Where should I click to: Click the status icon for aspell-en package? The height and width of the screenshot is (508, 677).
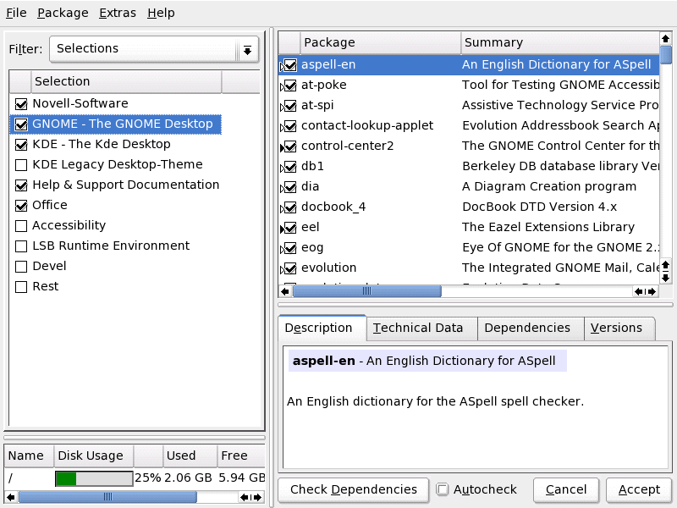tap(289, 64)
